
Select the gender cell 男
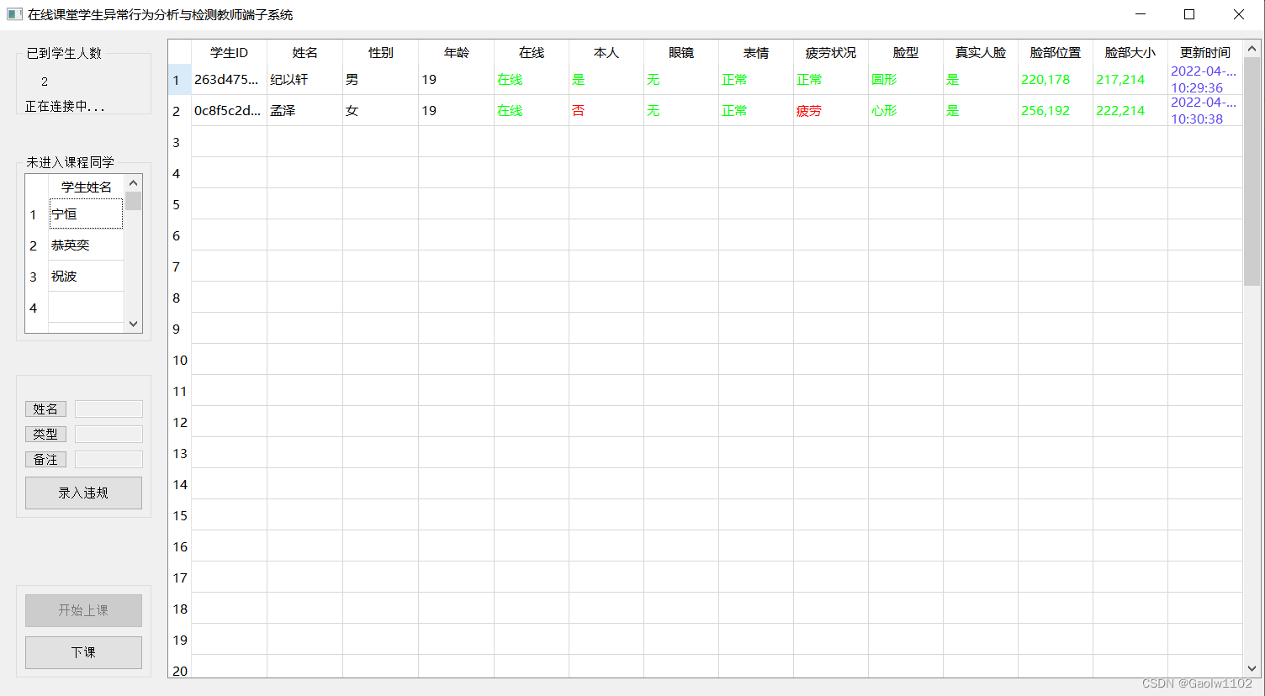pyautogui.click(x=380, y=80)
